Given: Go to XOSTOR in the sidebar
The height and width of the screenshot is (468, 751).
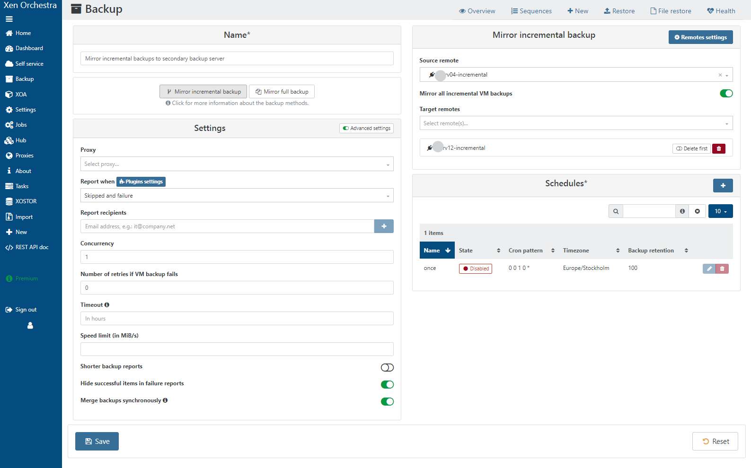Looking at the screenshot, I should (x=26, y=201).
